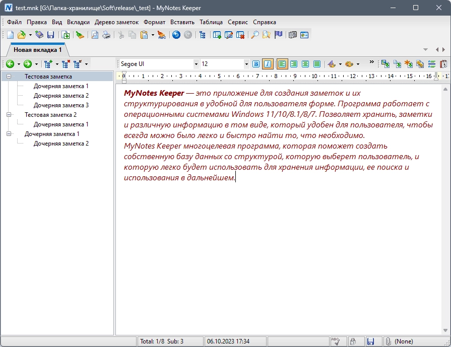Click the grey redo arrow icon
This screenshot has height=347, width=451.
pos(188,35)
